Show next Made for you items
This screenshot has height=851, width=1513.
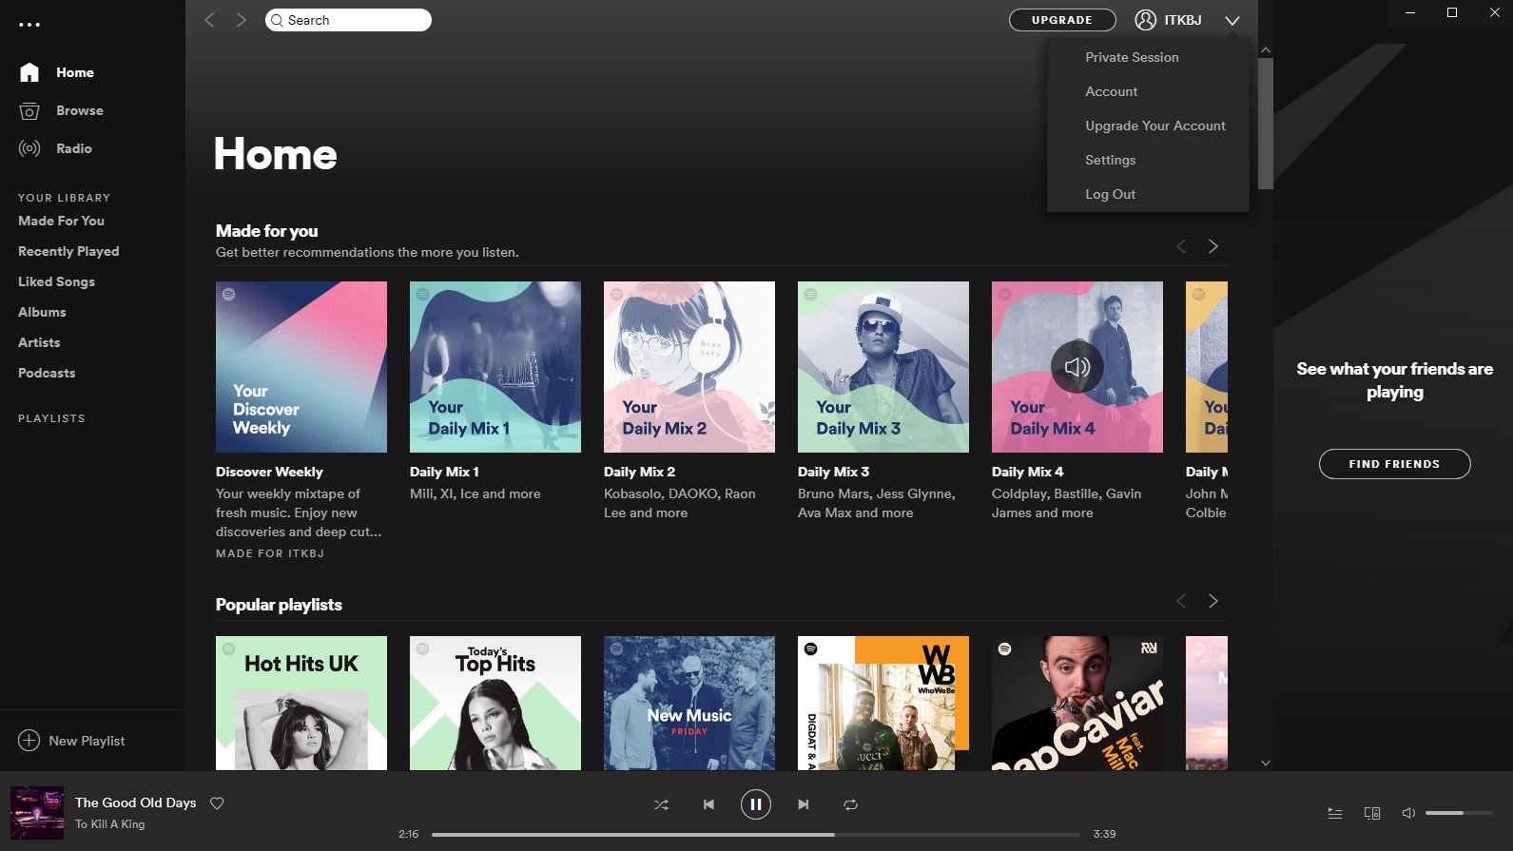[1213, 246]
